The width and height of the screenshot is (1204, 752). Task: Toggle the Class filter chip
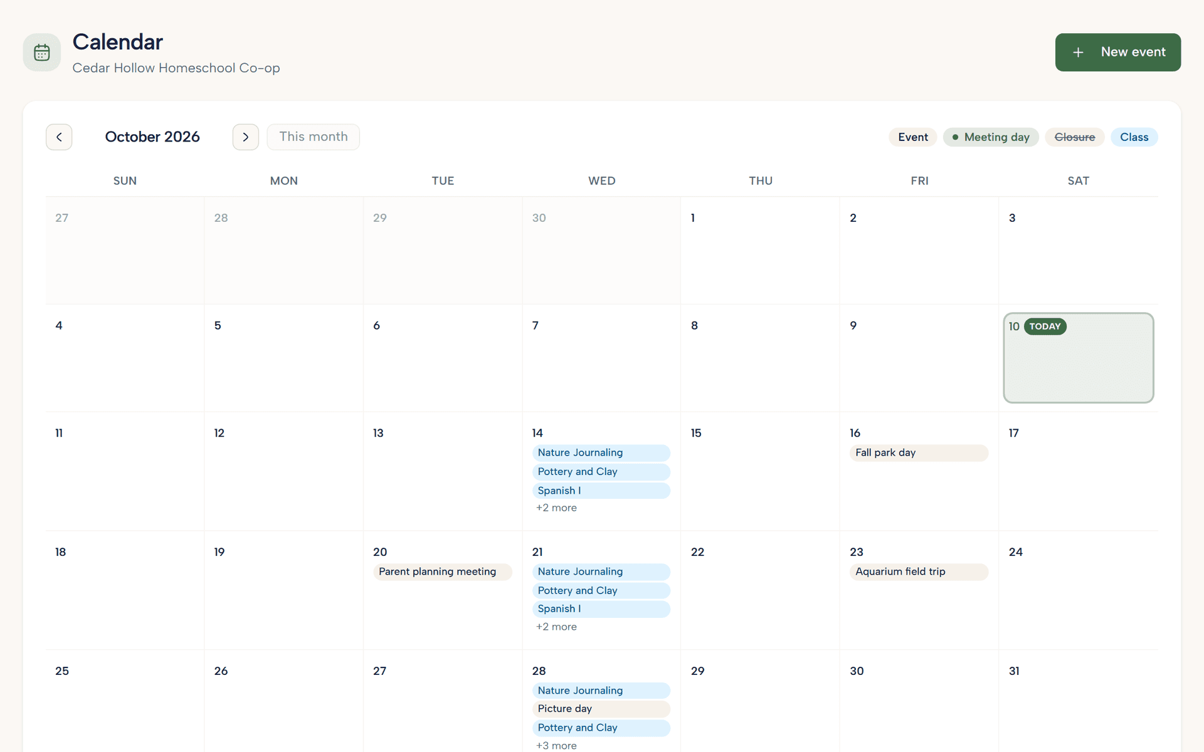pyautogui.click(x=1134, y=137)
